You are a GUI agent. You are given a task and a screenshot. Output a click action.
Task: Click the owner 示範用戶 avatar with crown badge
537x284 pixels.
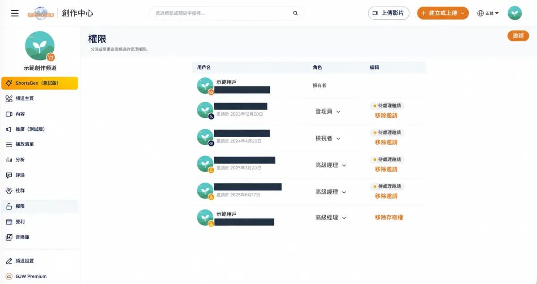(x=205, y=86)
